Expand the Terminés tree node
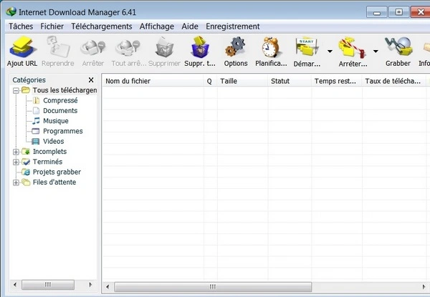This screenshot has height=297, width=430. click(16, 162)
